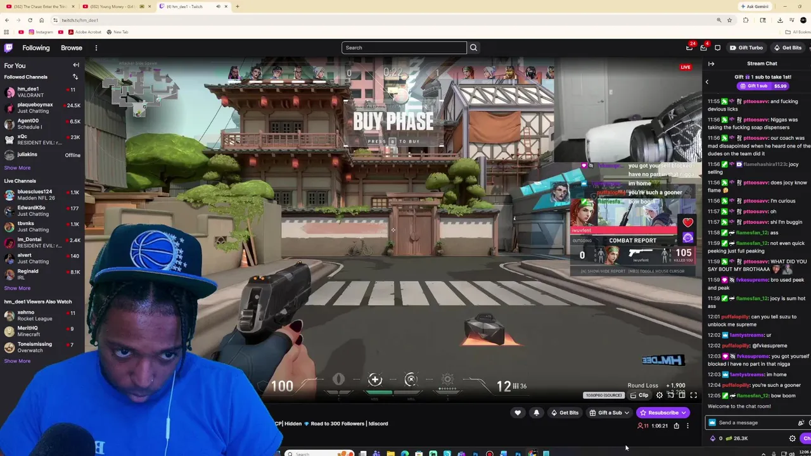Click the Twitch home logo

coord(8,47)
